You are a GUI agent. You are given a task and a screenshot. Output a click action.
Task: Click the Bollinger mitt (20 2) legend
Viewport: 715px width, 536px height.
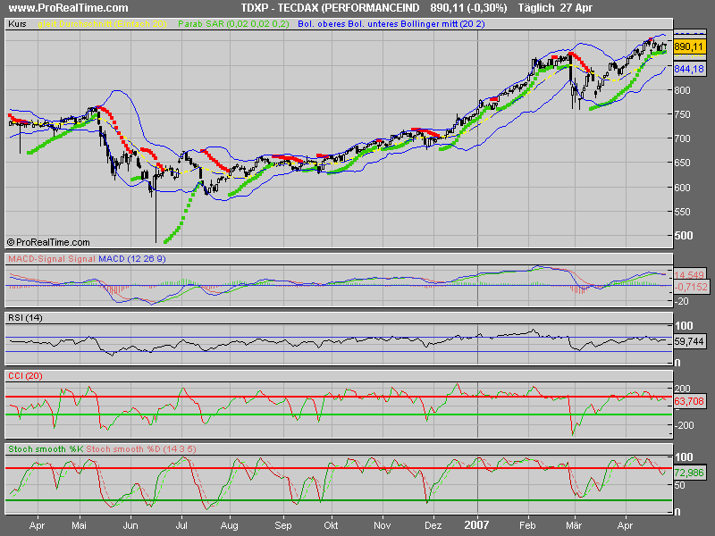pyautogui.click(x=442, y=24)
